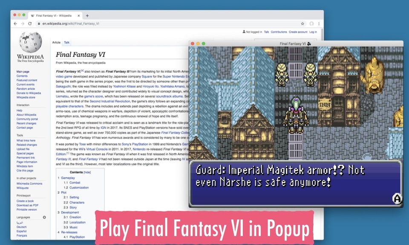
Task: Jump to Characters section in contents
Action: pyautogui.click(x=77, y=202)
